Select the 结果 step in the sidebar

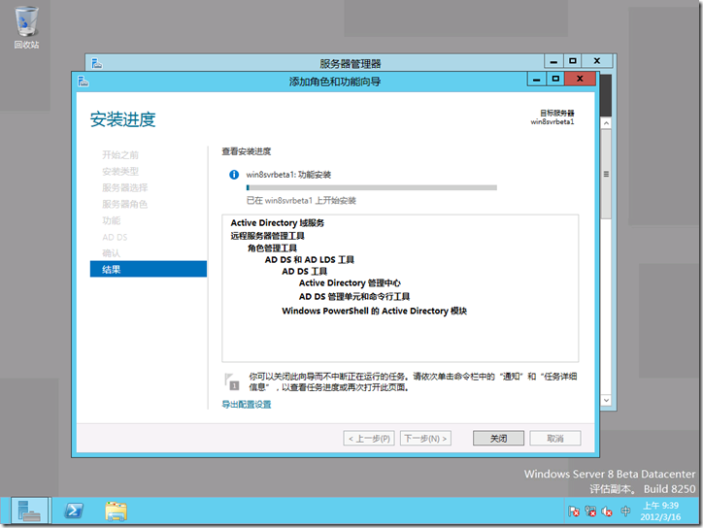(149, 270)
